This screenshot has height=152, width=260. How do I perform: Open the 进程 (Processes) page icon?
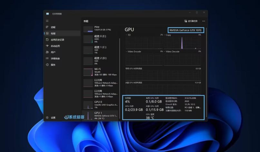47,27
